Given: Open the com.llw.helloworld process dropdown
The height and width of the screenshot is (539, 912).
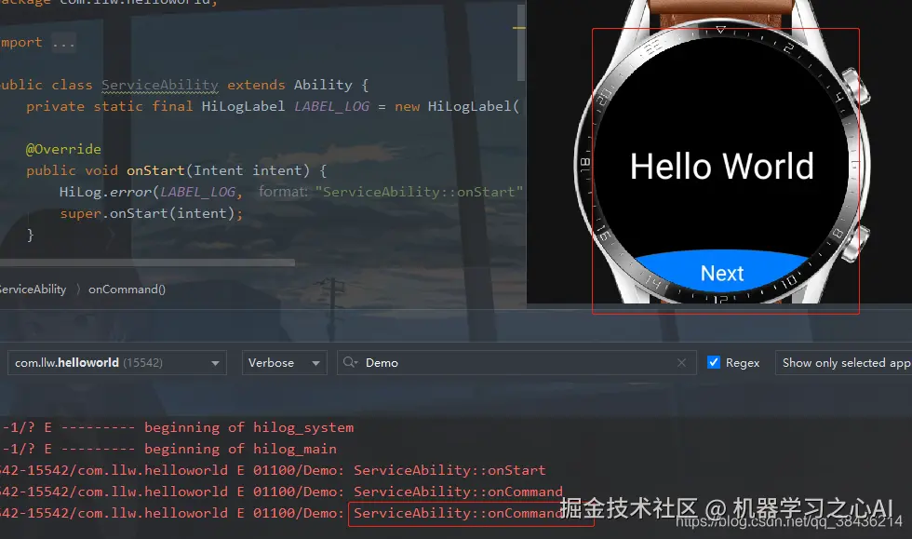Looking at the screenshot, I should point(117,363).
